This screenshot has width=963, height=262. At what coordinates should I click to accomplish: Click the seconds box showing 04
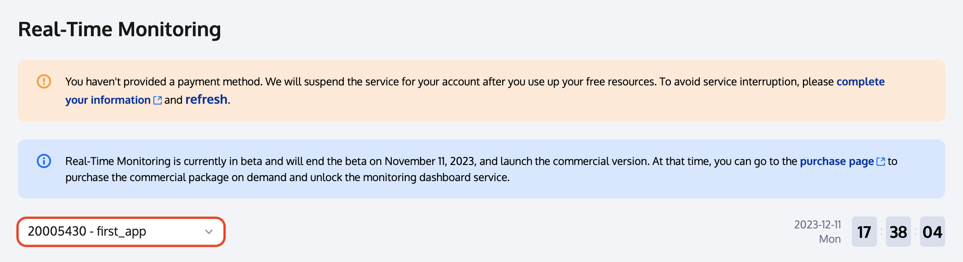pos(932,232)
